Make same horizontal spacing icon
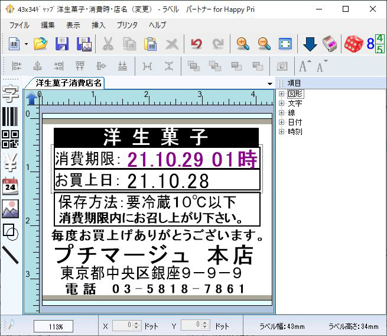Viewport: 387px width, 336px height. tap(147, 66)
